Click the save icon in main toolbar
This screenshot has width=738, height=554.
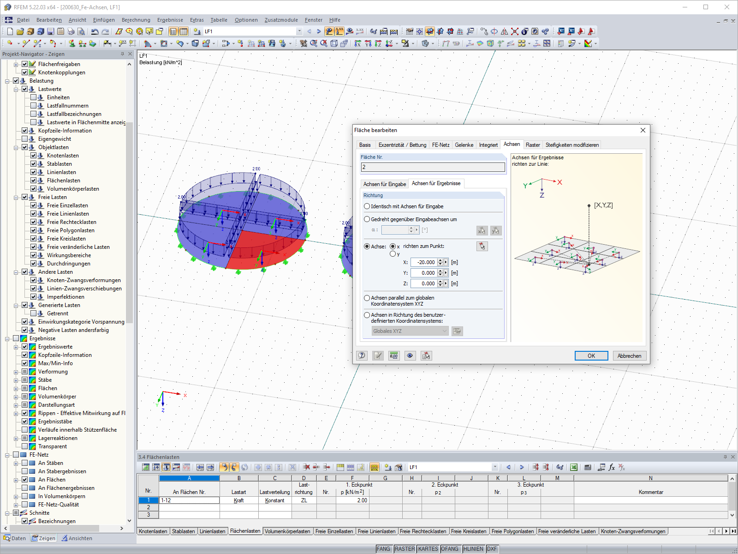51,31
